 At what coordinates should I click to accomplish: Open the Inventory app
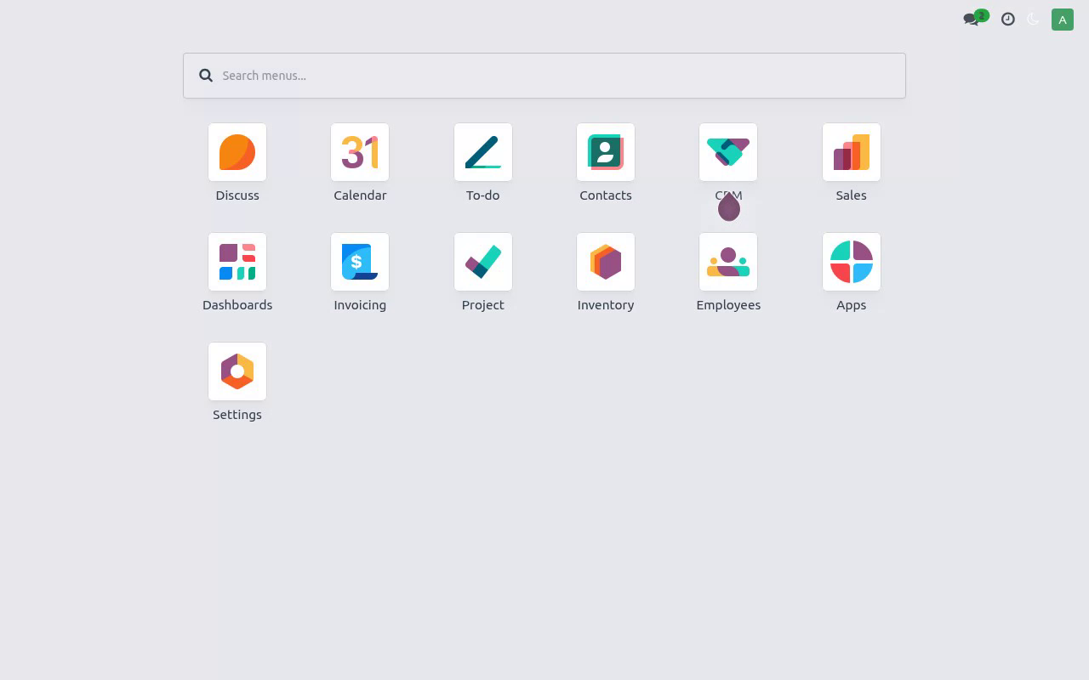(x=606, y=262)
